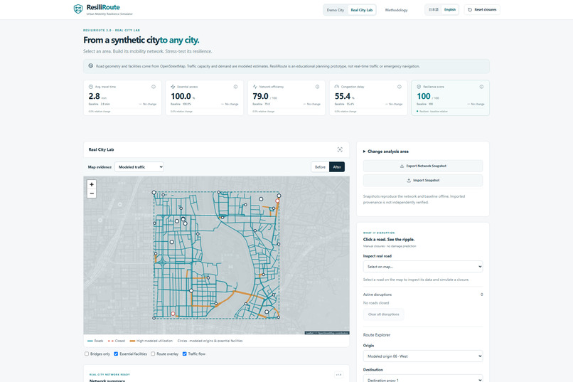Click the Clear all disruptions button
Viewport: 573px width, 382px height.
(x=383, y=314)
